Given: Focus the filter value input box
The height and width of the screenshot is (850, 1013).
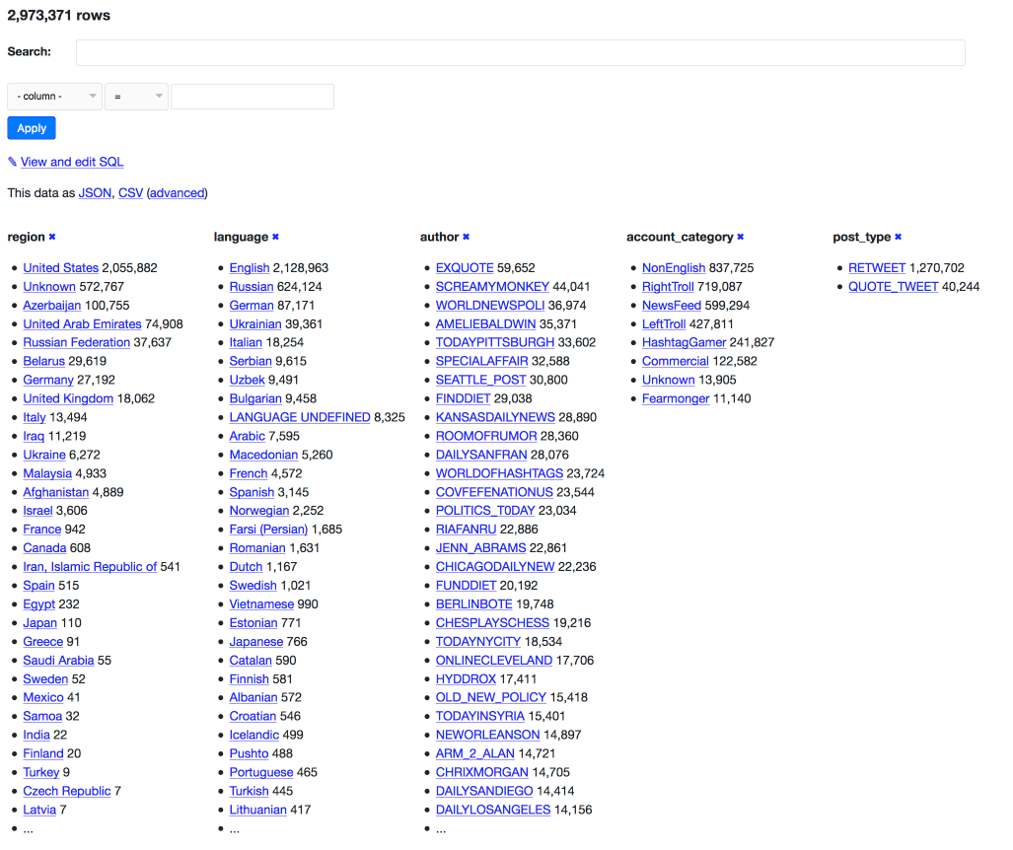Looking at the screenshot, I should coord(253,97).
